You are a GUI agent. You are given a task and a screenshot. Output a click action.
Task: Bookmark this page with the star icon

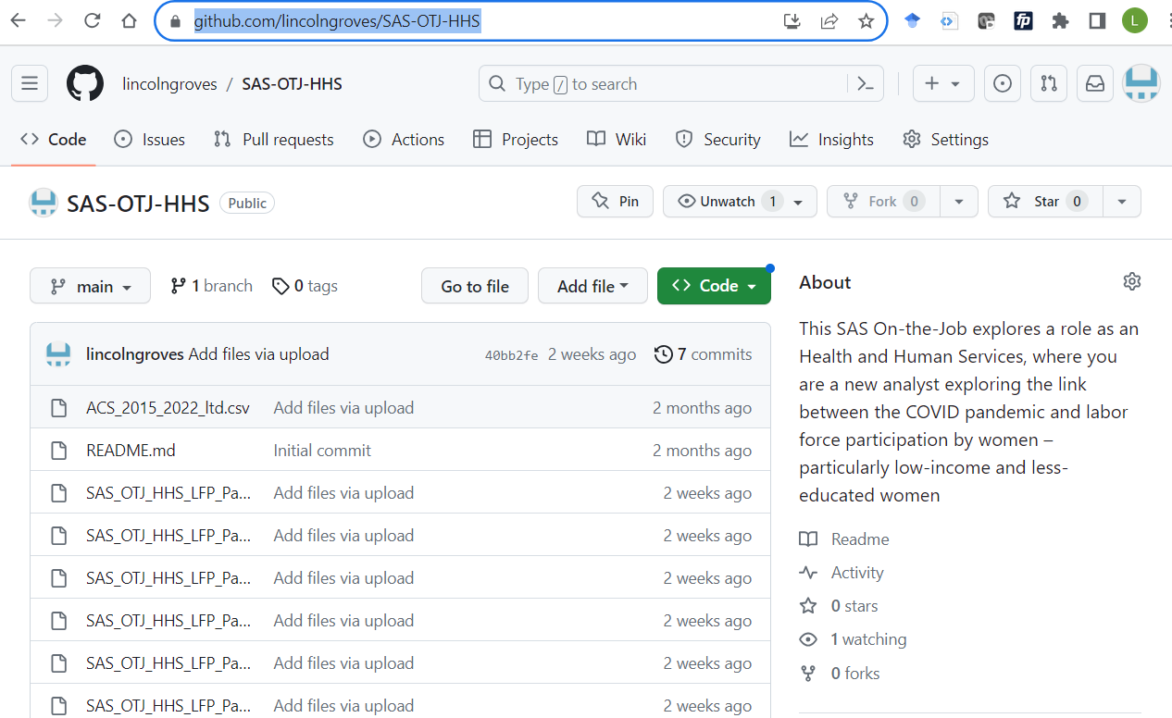[866, 20]
